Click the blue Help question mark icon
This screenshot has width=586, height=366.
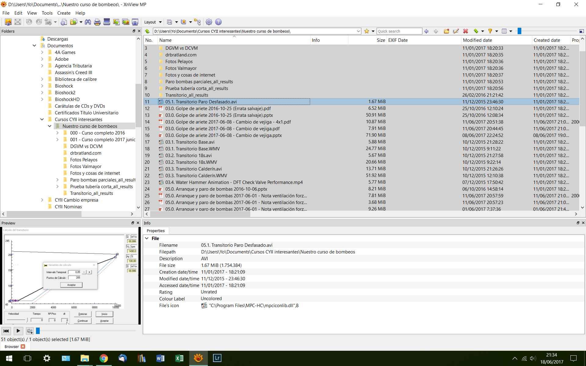click(218, 22)
